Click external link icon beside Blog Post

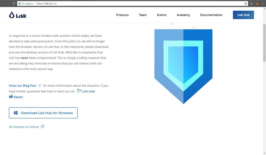pyautogui.click(x=39, y=86)
